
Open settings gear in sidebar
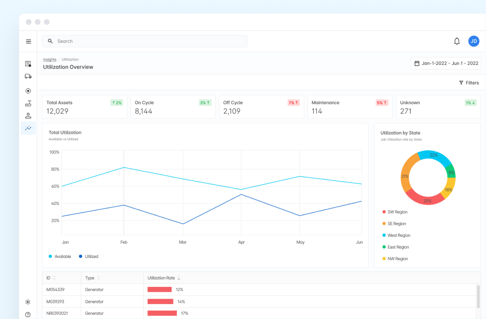[x=28, y=302]
